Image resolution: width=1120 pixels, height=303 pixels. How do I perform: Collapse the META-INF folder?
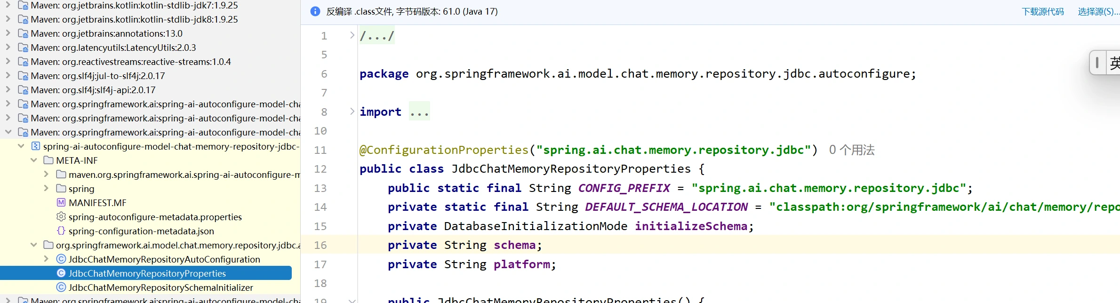pos(33,160)
